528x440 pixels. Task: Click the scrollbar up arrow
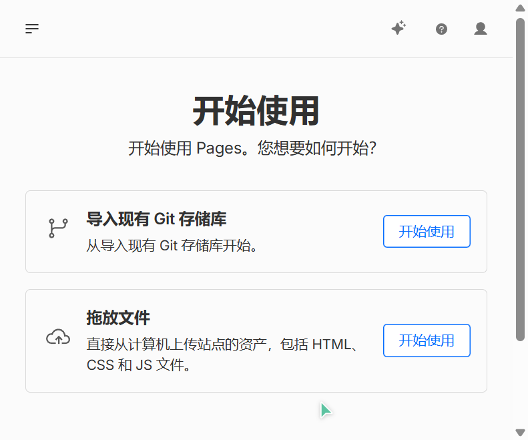(520, 8)
